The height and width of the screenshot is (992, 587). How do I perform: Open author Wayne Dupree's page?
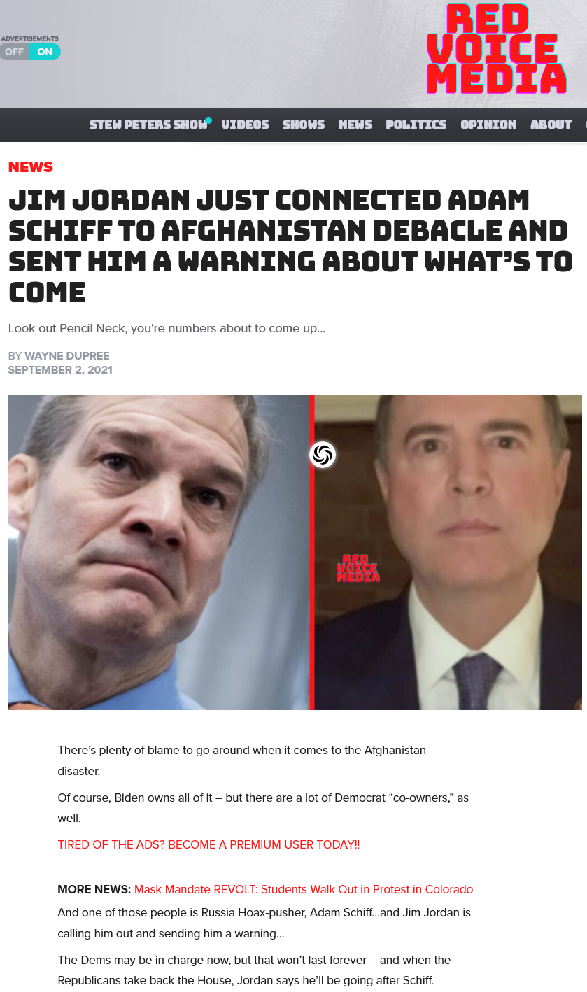click(67, 356)
